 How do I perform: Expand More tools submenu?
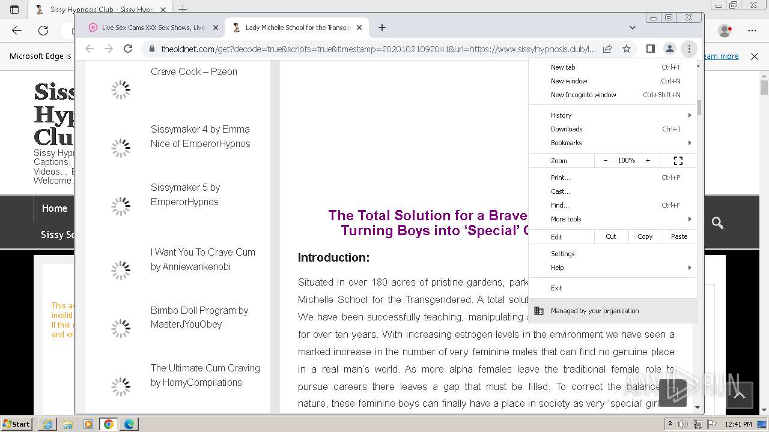coord(613,219)
